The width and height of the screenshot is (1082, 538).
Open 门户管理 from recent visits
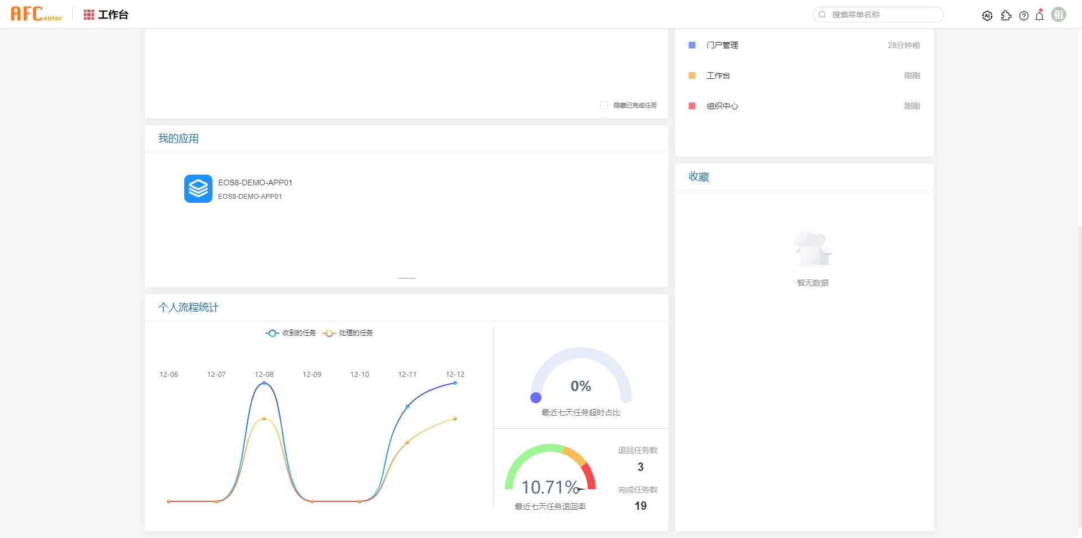[x=722, y=45]
